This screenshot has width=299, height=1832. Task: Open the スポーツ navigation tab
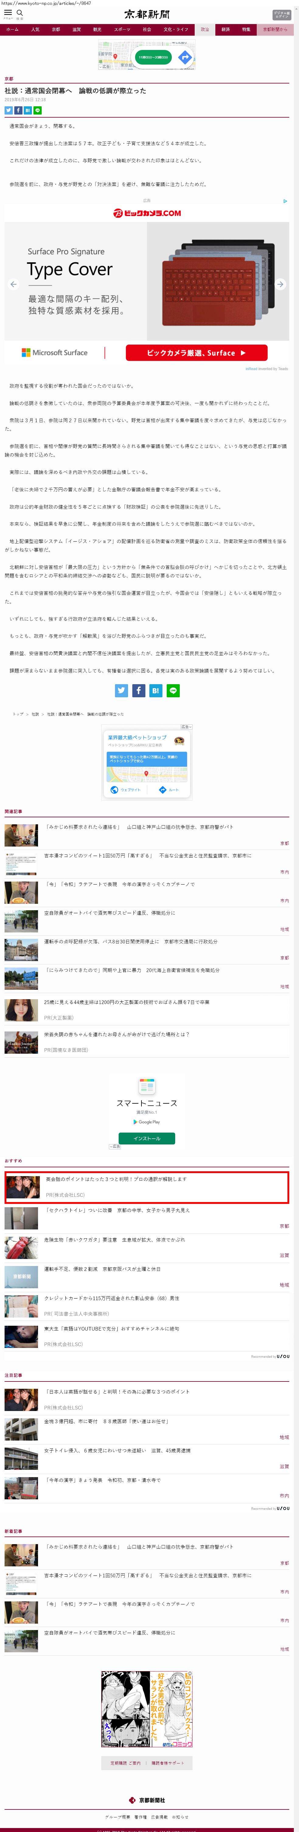122,30
